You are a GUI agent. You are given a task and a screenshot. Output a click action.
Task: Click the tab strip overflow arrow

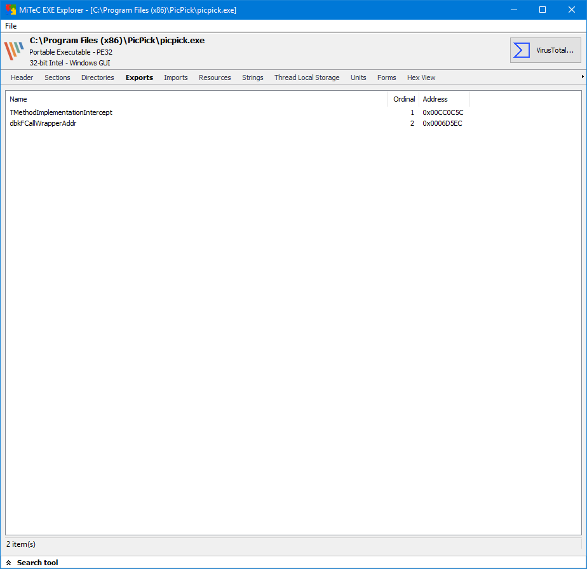pos(583,77)
